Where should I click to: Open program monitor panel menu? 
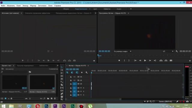coord(128,13)
